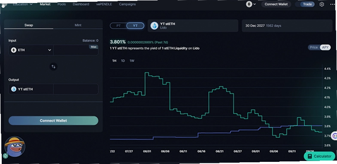
Task: Click the ETH coin icon in Input
Action: (x=14, y=50)
